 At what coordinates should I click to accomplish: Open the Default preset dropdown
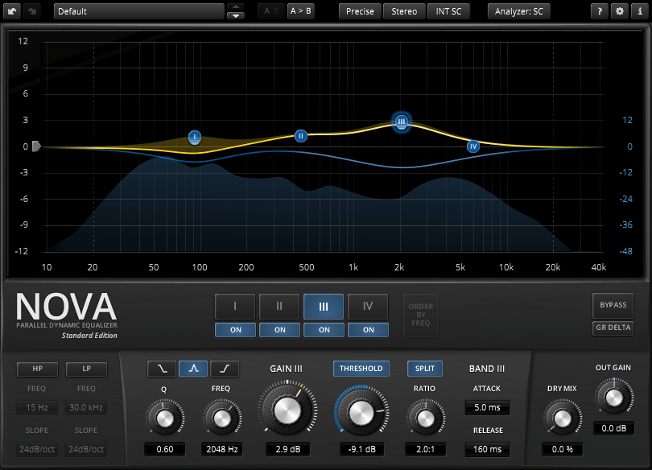(139, 11)
